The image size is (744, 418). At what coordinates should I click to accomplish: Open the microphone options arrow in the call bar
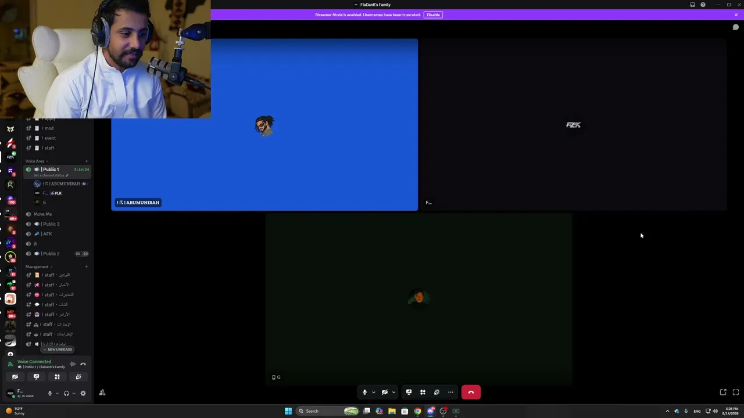click(373, 392)
